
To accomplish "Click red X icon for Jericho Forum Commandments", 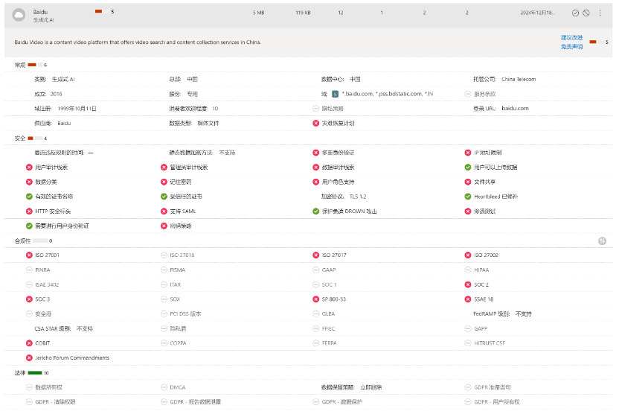I will pos(29,358).
